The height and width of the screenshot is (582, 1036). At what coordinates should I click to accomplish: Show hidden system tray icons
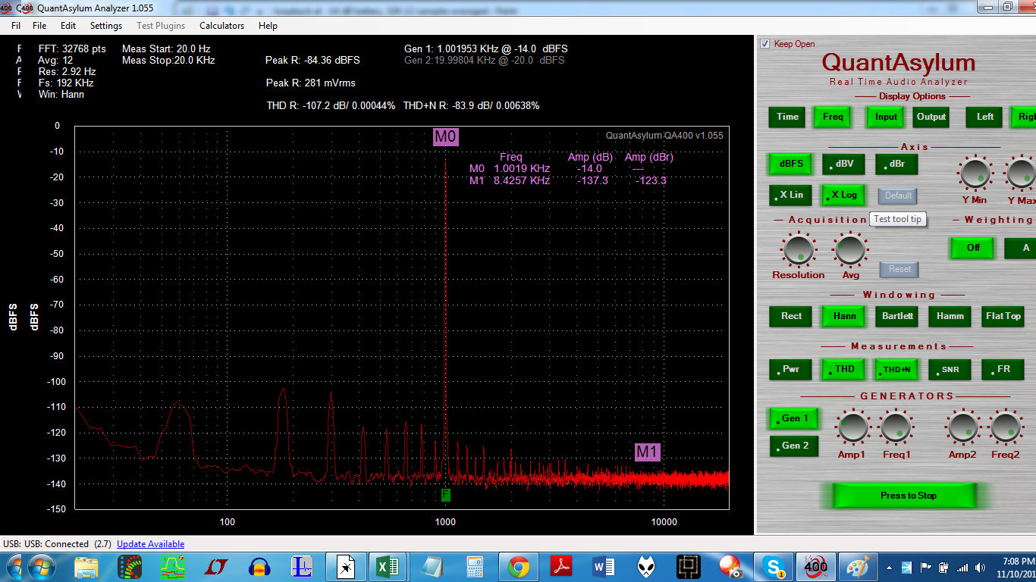[x=888, y=567]
